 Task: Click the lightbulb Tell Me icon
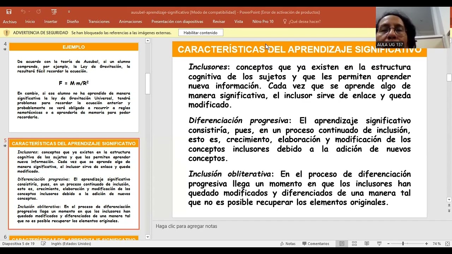click(285, 22)
